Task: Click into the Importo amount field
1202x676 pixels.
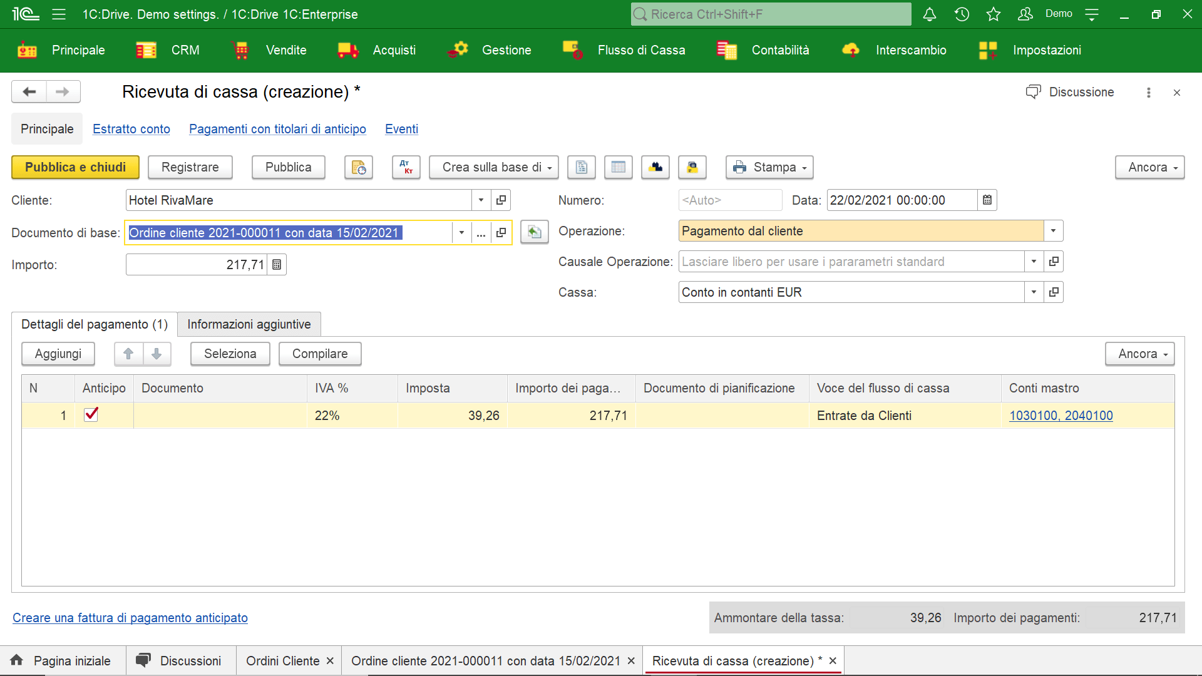Action: [197, 265]
